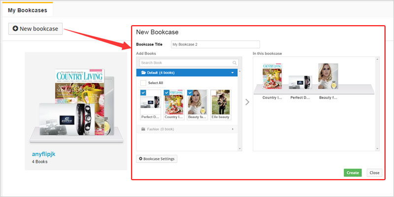Image resolution: width=394 pixels, height=197 pixels.
Task: Click the Fashion folder icon
Action: [x=143, y=129]
